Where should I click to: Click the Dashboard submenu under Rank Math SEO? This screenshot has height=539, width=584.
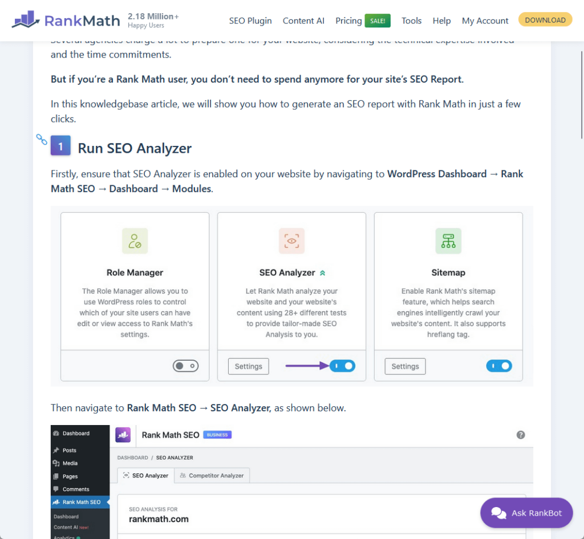pos(66,516)
